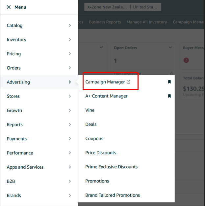Open the Growth menu section
The width and height of the screenshot is (205, 206).
[x=14, y=111]
